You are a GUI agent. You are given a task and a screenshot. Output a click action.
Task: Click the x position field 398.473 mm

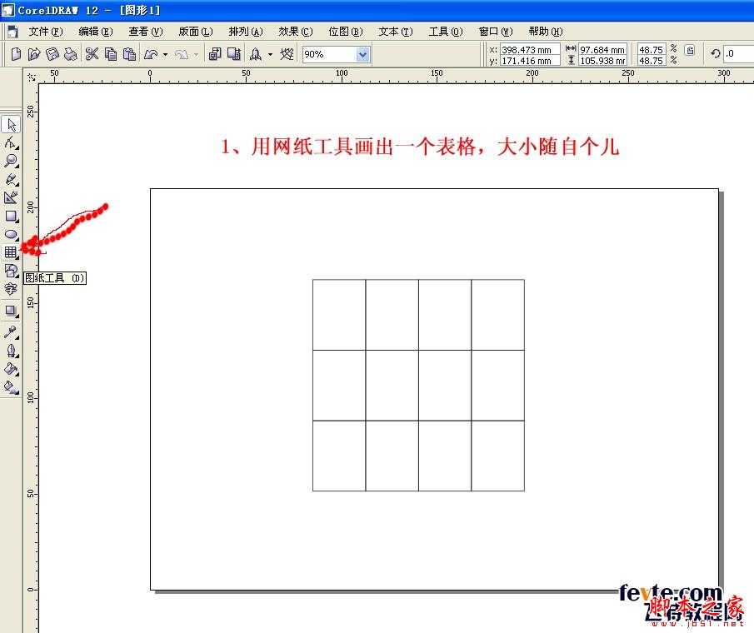click(x=530, y=49)
